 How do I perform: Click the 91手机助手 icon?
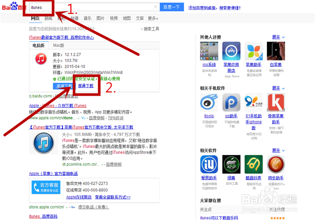point(254,102)
